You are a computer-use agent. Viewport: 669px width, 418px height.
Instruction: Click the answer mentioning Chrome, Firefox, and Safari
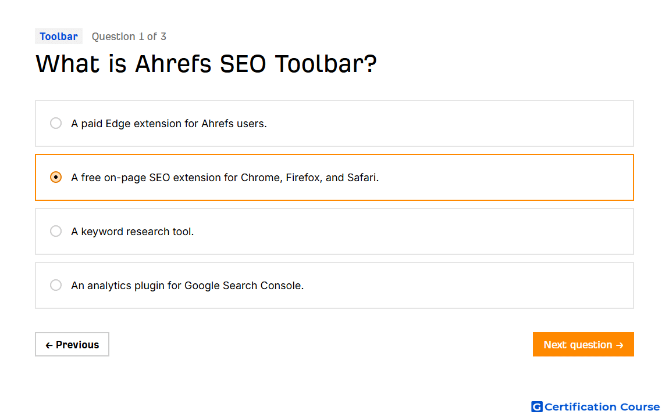[x=225, y=178]
